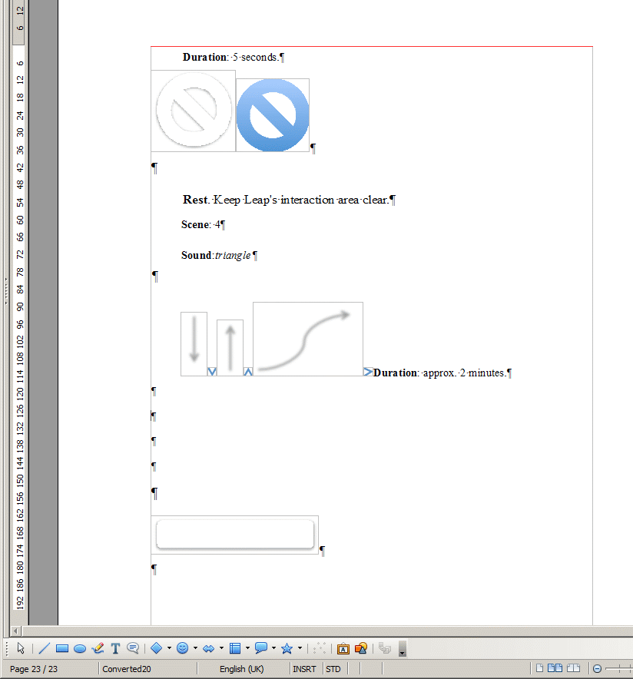The image size is (633, 679).
Task: Click the Text box tool
Action: [115, 648]
